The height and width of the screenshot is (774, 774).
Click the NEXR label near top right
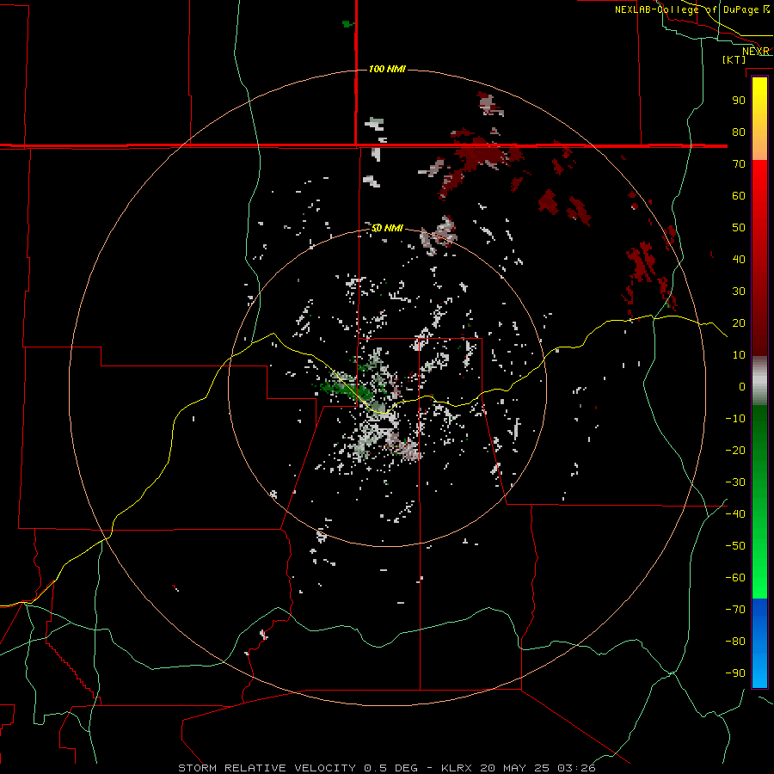coord(756,52)
